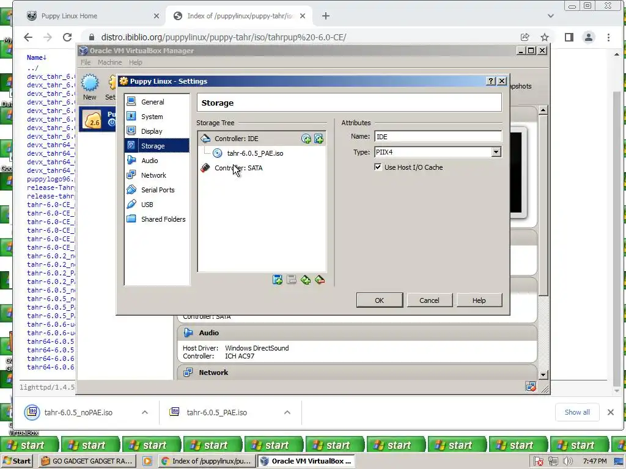Close the downloads bar
Viewport: 626px width, 469px height.
(x=611, y=412)
